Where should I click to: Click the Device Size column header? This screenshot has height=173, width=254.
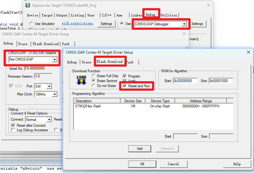133,101
